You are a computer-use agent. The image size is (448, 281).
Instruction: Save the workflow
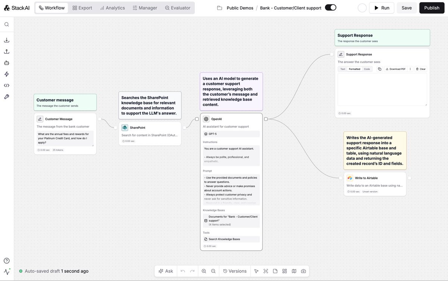pos(407,8)
